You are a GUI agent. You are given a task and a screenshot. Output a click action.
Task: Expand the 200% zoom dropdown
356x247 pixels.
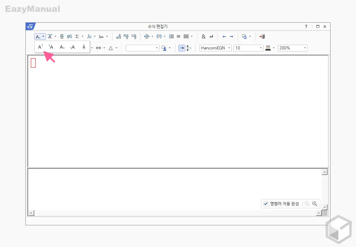coord(292,48)
